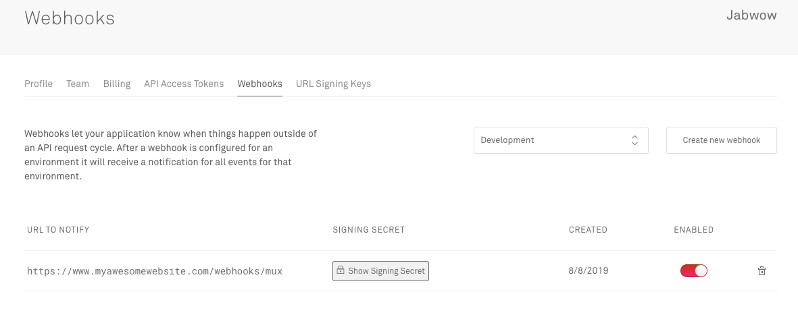
Task: Show Signing Secret for the webhook
Action: click(380, 270)
